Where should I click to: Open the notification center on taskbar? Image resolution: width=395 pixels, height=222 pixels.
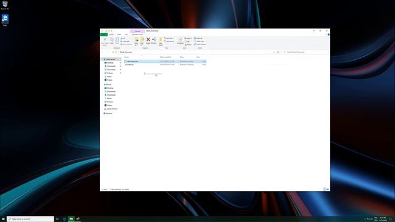[x=391, y=219]
